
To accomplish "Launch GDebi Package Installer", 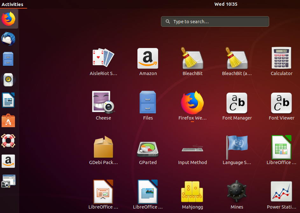I will click(103, 150).
